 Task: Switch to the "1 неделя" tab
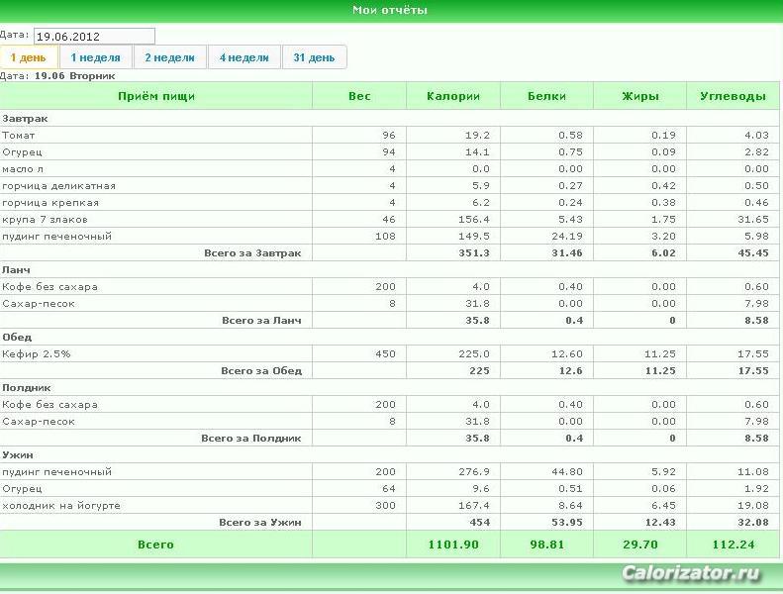pos(95,57)
